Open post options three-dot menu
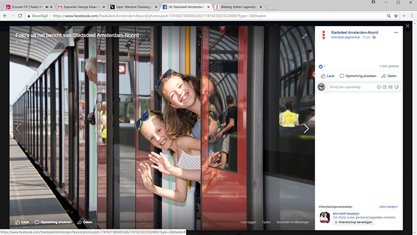The width and height of the screenshot is (417, 235). coord(396,32)
